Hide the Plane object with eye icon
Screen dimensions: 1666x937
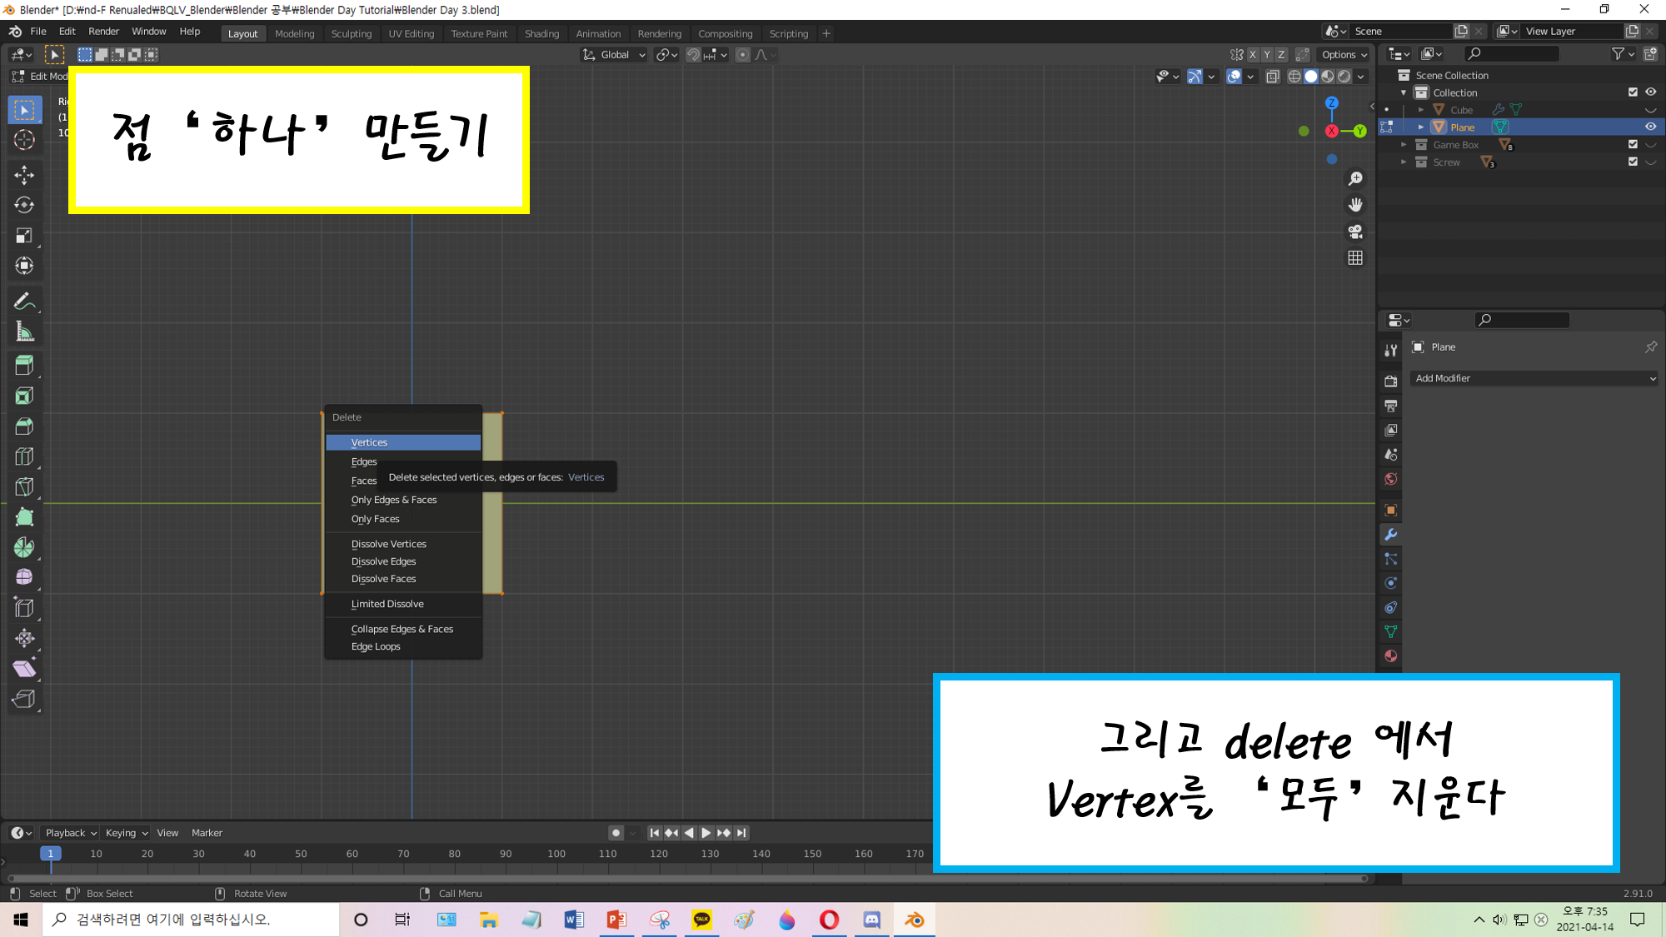[x=1650, y=127]
